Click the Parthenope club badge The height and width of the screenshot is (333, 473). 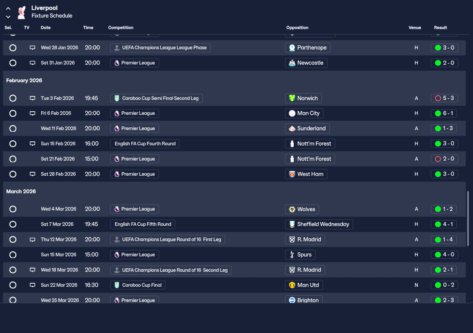(x=292, y=48)
